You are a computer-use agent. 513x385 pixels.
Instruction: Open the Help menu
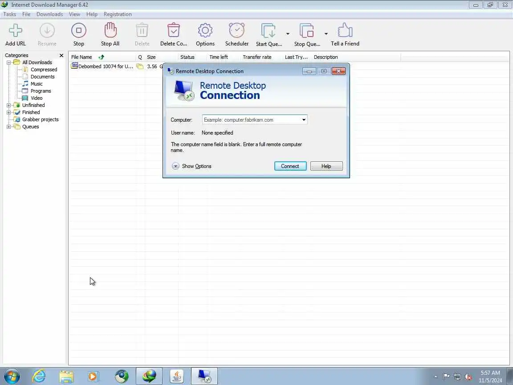click(x=92, y=14)
